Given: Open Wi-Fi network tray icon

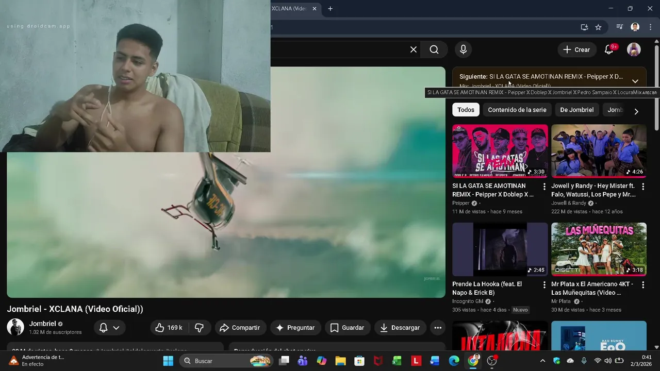Looking at the screenshot, I should [x=598, y=361].
